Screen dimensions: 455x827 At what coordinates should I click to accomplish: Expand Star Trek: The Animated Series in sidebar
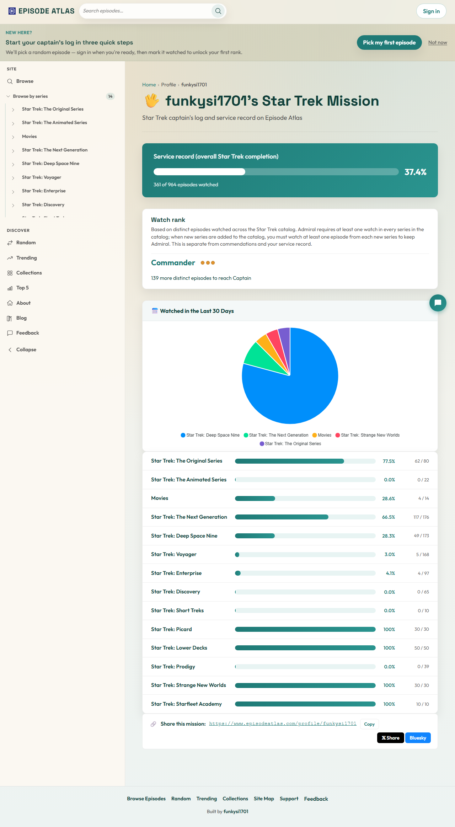coord(13,123)
